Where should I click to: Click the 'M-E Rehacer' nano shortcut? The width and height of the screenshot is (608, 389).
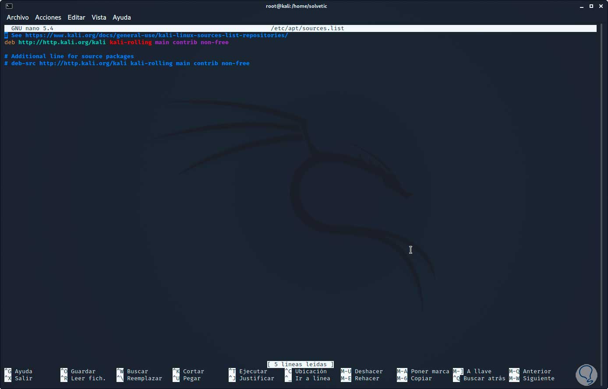pos(360,378)
